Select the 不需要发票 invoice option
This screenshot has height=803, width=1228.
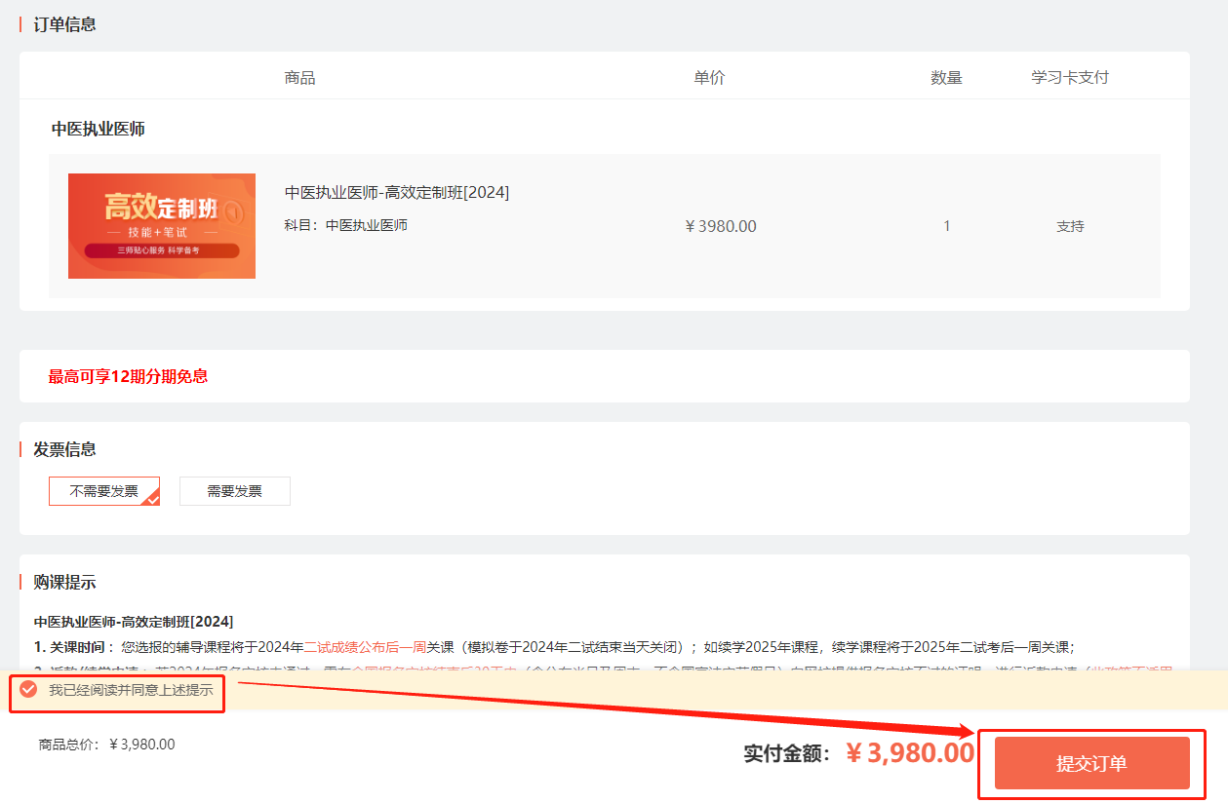(104, 491)
